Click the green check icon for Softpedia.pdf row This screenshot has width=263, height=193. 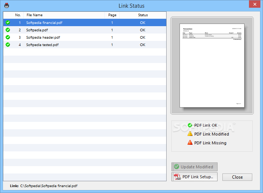(8, 30)
